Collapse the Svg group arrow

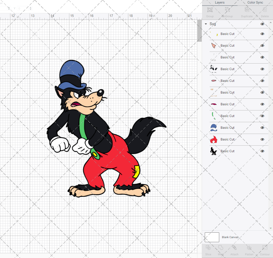(x=206, y=24)
